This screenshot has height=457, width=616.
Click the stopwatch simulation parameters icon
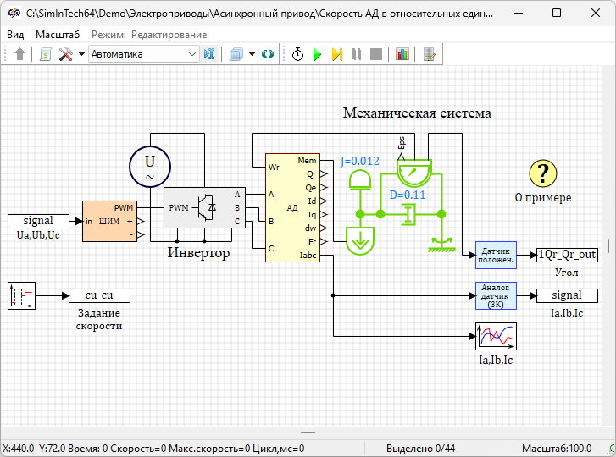(x=297, y=54)
